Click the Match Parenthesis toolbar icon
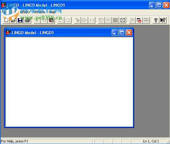Viewport: 170px width, 144px height. pyautogui.click(x=92, y=20)
